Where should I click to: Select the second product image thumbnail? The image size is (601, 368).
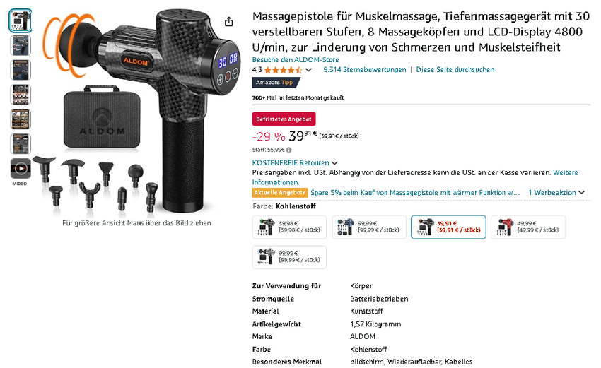21,46
